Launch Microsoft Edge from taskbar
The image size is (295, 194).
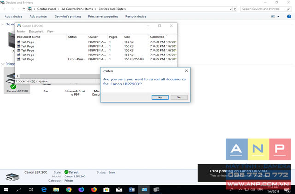point(44,189)
